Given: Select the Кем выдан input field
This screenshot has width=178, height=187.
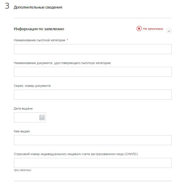Looking at the screenshot, I should 93,140.
